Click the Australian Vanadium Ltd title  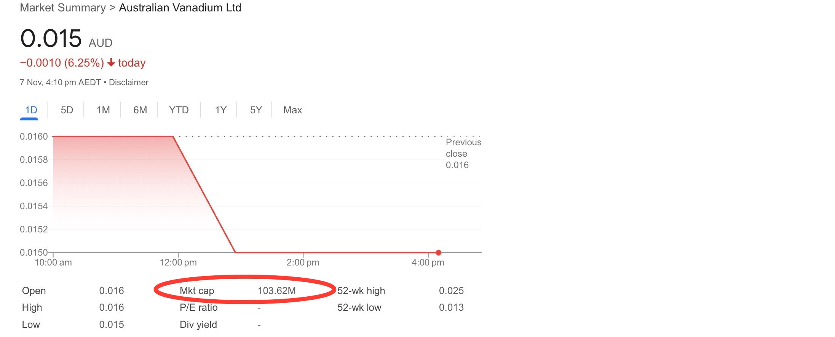point(180,8)
